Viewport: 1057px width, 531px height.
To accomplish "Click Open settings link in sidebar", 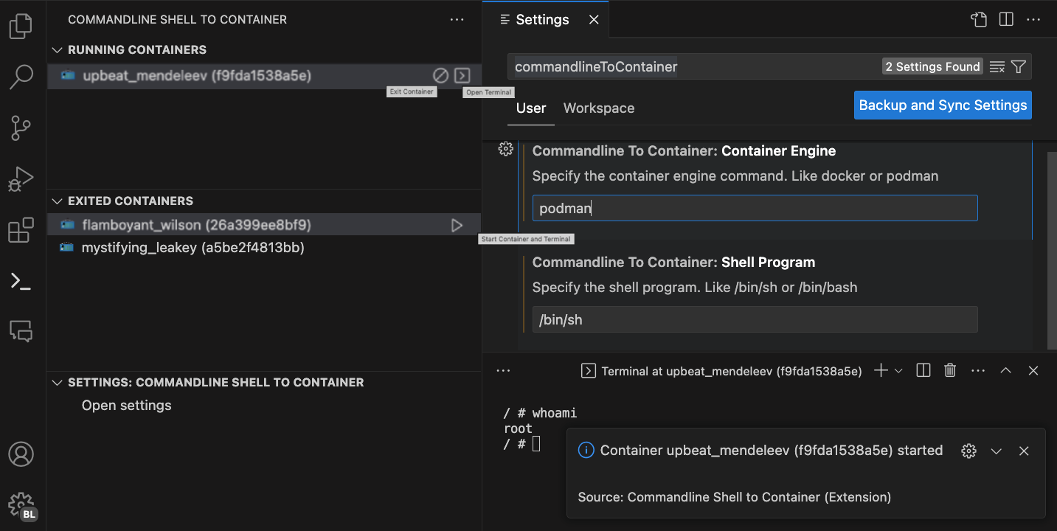I will (126, 406).
